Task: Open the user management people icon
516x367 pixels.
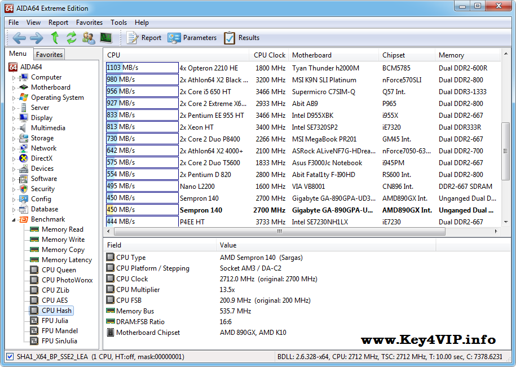Action: [89, 38]
